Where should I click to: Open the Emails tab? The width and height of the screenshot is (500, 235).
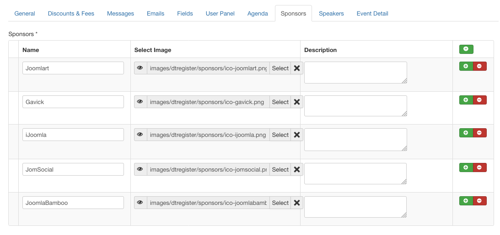click(x=156, y=13)
